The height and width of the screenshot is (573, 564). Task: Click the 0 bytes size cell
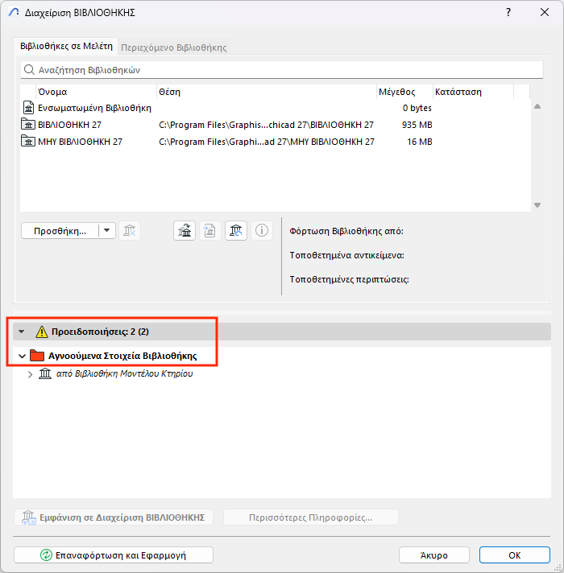[417, 108]
